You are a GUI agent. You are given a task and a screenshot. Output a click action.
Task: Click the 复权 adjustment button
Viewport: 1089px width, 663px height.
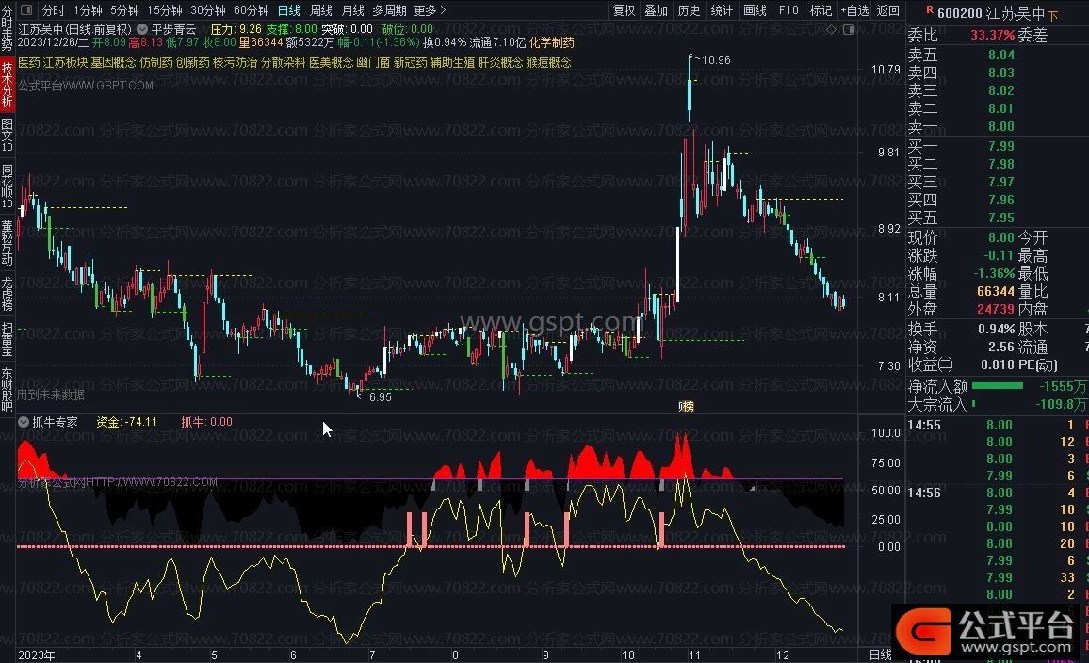click(x=624, y=10)
